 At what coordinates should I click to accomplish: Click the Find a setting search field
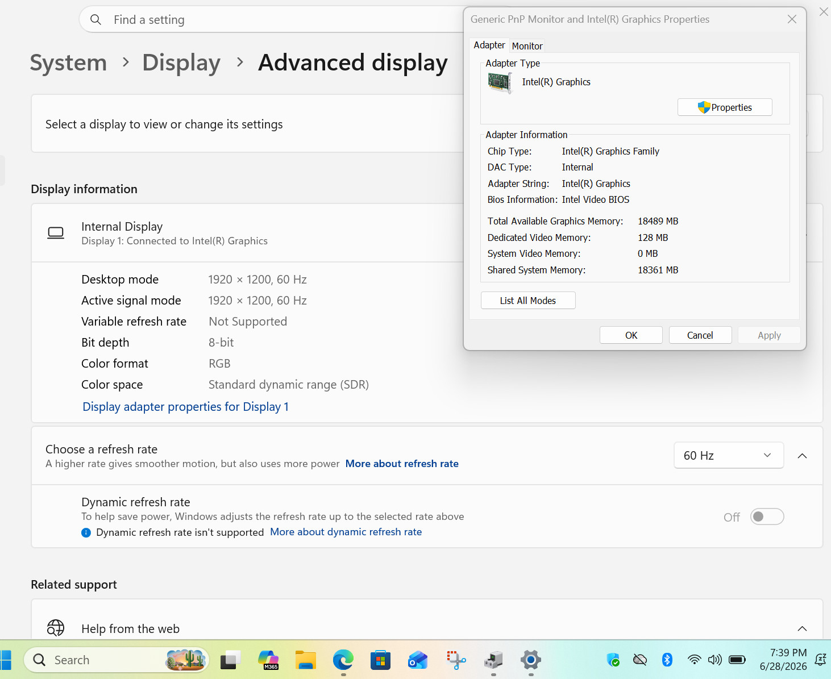pos(273,20)
